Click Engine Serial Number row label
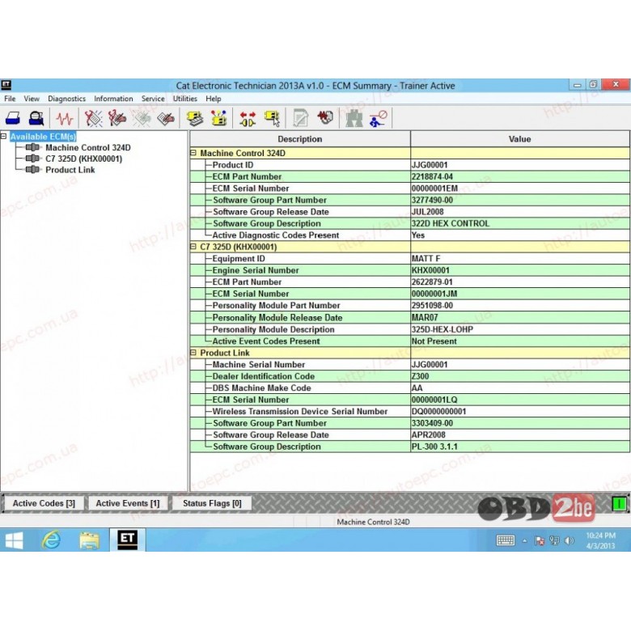The height and width of the screenshot is (631, 631). pyautogui.click(x=256, y=270)
